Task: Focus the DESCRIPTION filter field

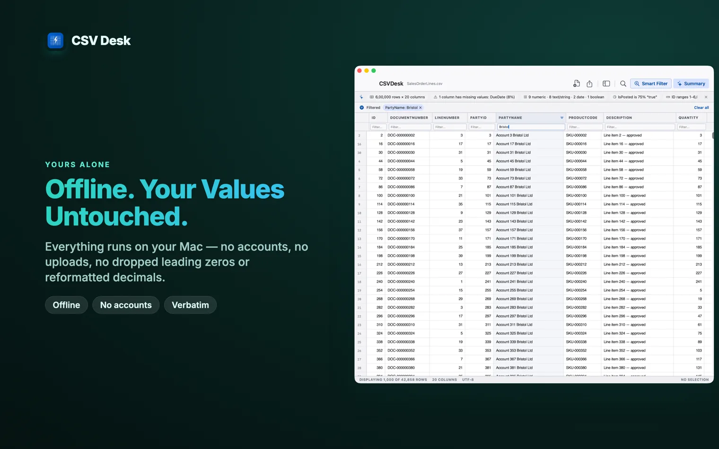Action: pyautogui.click(x=640, y=127)
